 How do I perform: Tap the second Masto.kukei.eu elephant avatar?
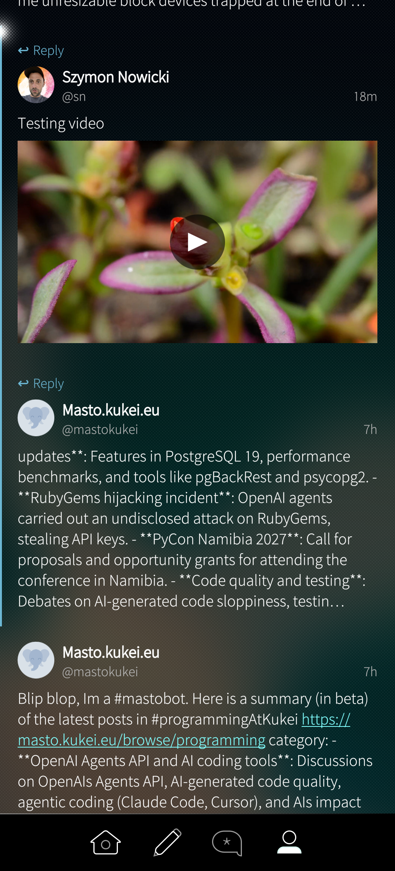(x=36, y=660)
